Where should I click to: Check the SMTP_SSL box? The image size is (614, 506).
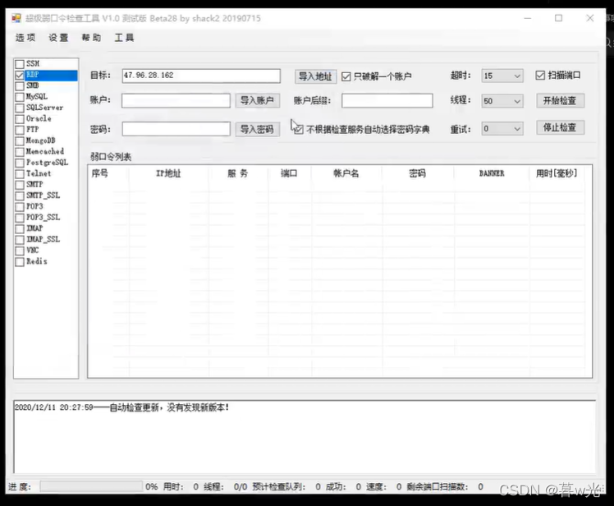click(x=20, y=195)
